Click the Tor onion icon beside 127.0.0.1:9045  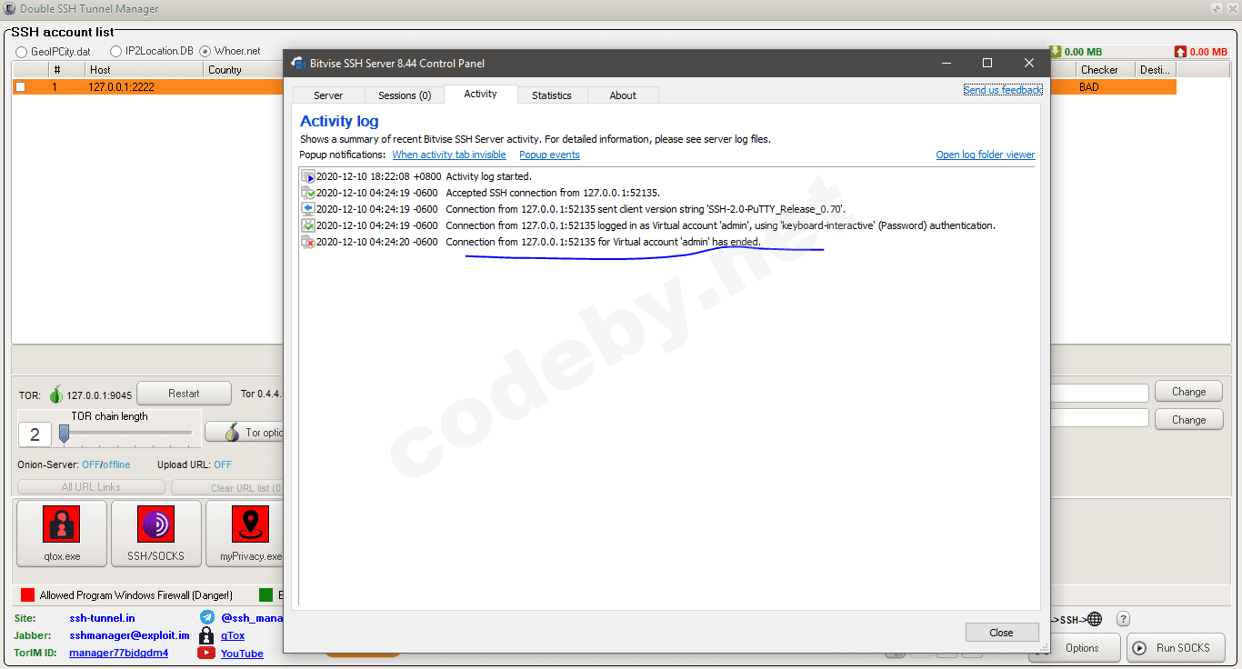pos(56,394)
